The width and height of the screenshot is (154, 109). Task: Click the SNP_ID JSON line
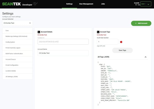pos(107,69)
